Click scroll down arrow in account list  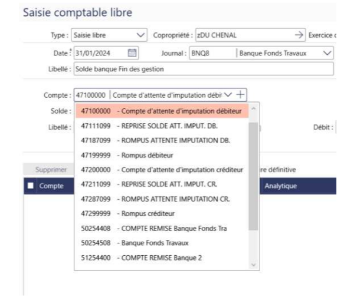[x=254, y=265]
